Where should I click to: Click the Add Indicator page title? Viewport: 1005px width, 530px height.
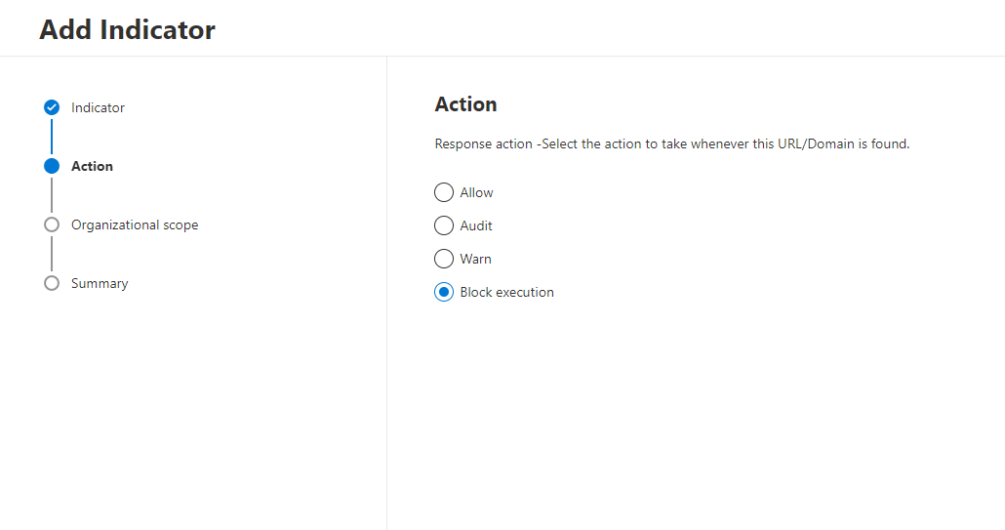(127, 29)
